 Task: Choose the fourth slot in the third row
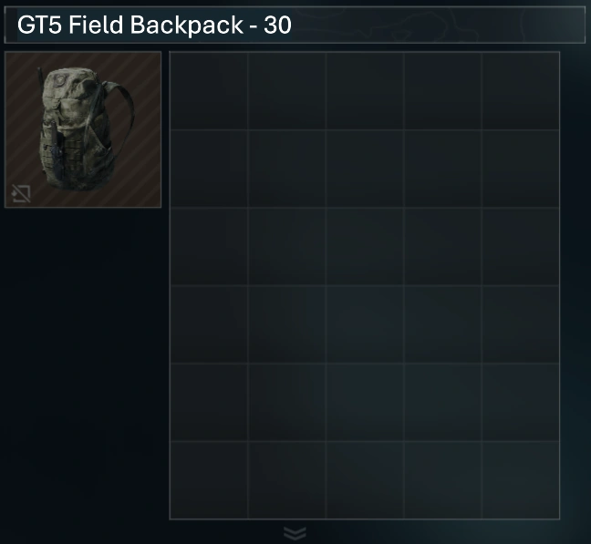pos(443,247)
